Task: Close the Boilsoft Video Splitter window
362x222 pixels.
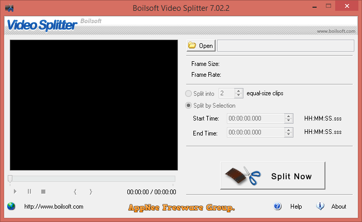Action: click(x=347, y=6)
